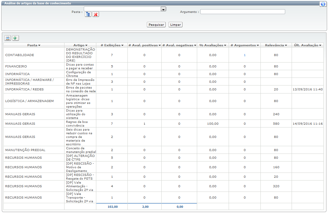The width and height of the screenshot is (328, 213).
Task: Sort by Últ. Avaliação column header
Action: pyautogui.click(x=308, y=45)
